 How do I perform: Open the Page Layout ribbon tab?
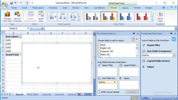[38, 8]
